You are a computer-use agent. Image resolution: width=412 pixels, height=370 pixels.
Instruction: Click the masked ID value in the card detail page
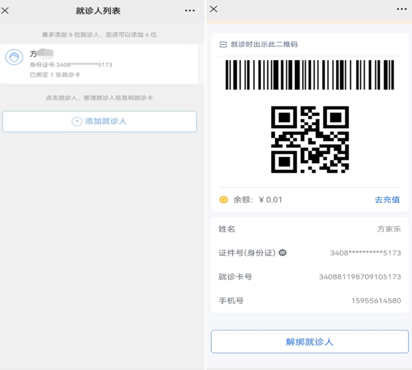click(365, 253)
